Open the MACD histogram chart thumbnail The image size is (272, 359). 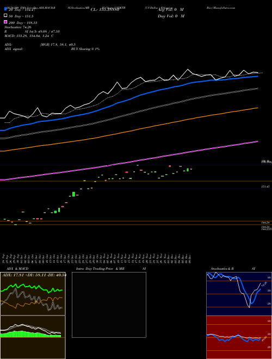pos(33,337)
